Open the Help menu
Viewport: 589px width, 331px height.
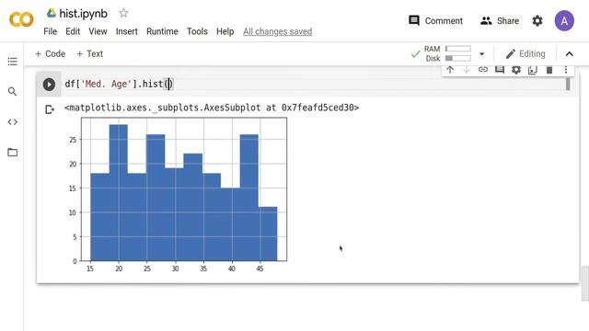click(x=225, y=31)
